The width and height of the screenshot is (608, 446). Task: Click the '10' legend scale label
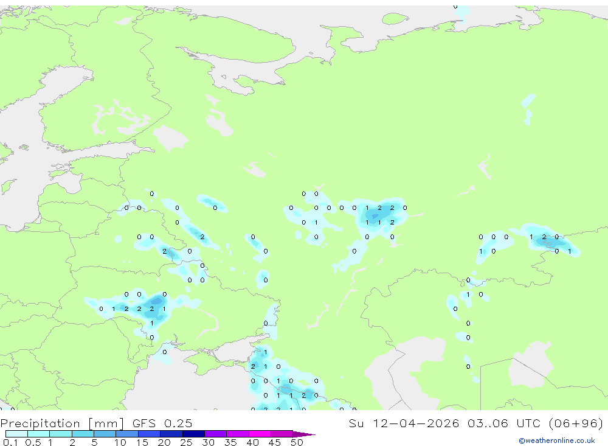(x=120, y=442)
